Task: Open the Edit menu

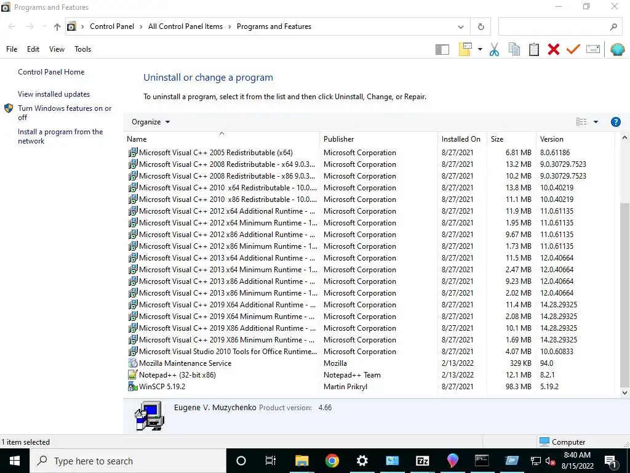Action: coord(33,49)
